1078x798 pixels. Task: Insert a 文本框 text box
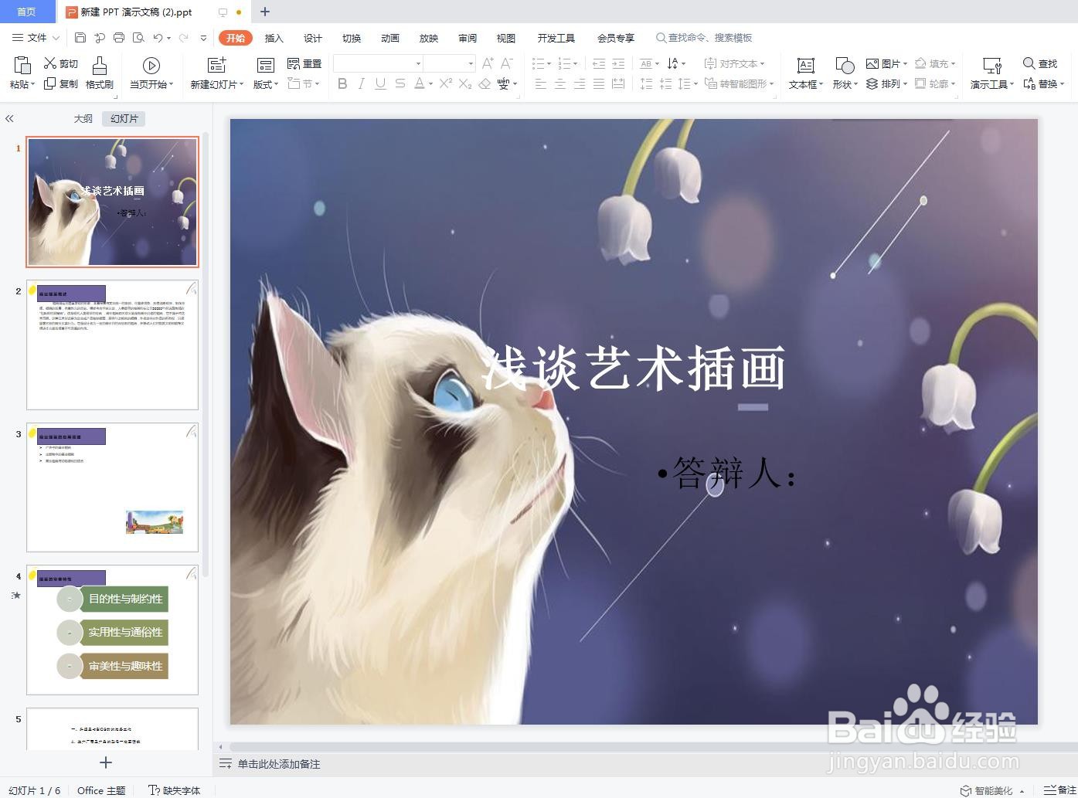[x=806, y=73]
